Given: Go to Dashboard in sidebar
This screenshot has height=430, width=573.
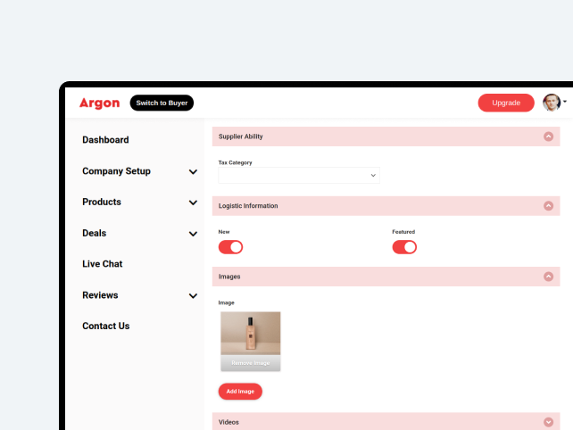Looking at the screenshot, I should tap(105, 140).
